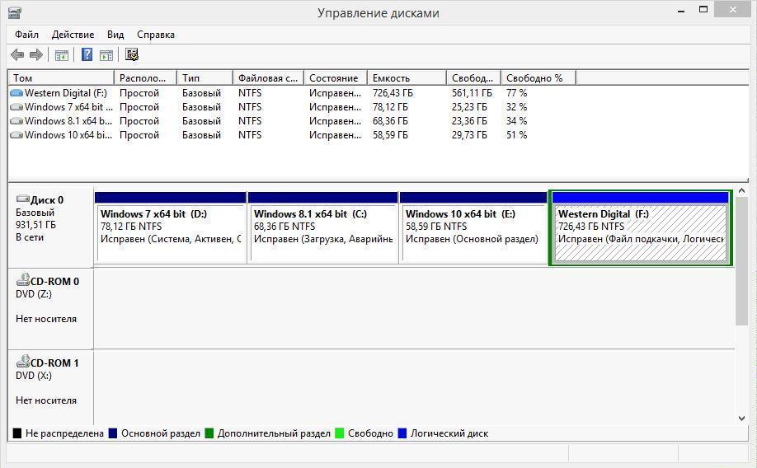Open the Файл menu
757x468 pixels.
[27, 35]
